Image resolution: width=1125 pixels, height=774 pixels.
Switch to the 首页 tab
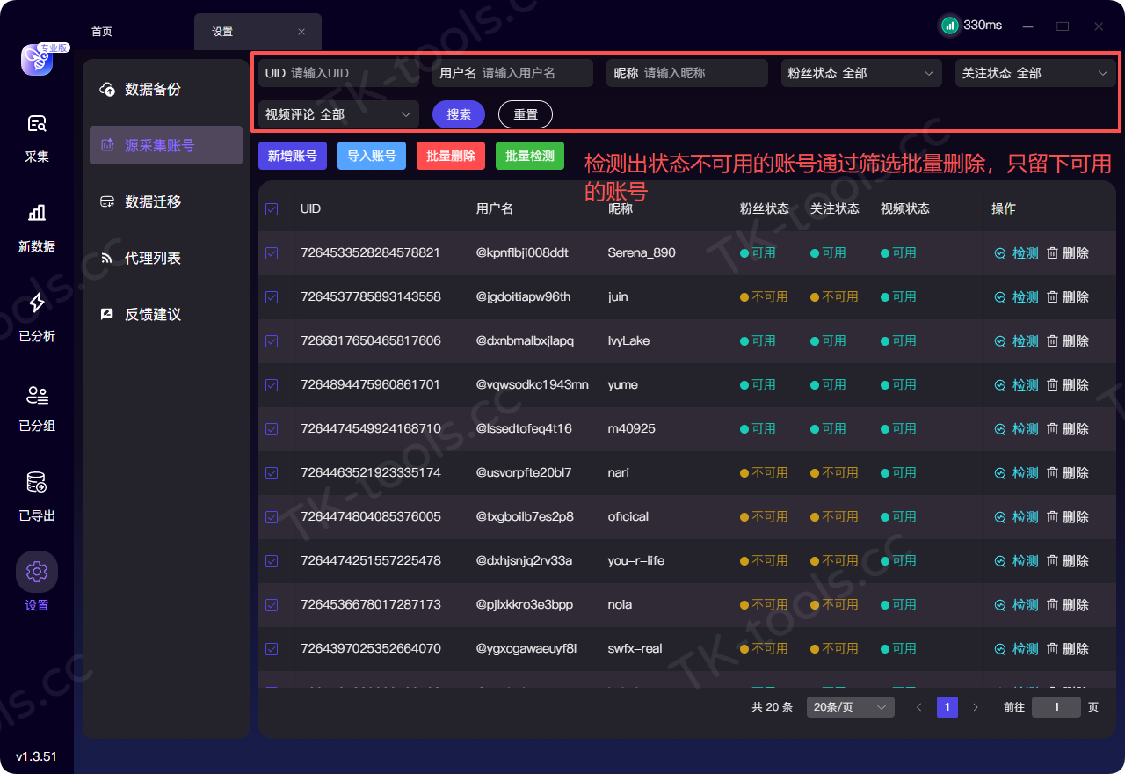(102, 32)
